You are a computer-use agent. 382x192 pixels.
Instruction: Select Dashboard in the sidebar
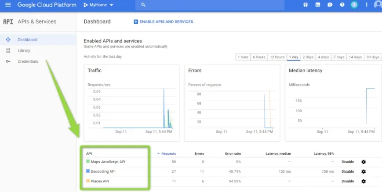[27, 39]
